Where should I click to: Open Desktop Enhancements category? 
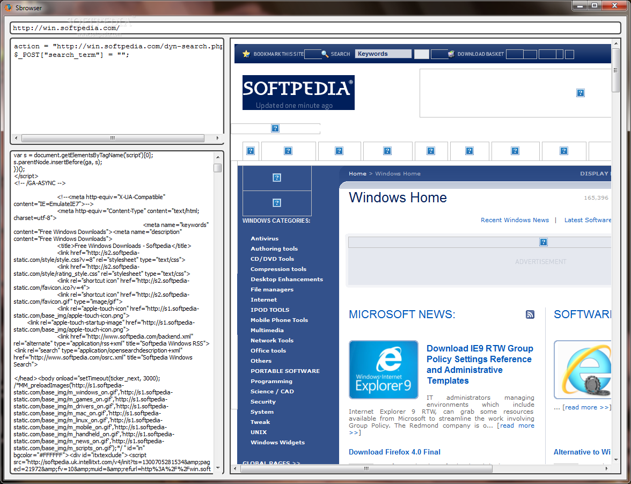pyautogui.click(x=287, y=279)
